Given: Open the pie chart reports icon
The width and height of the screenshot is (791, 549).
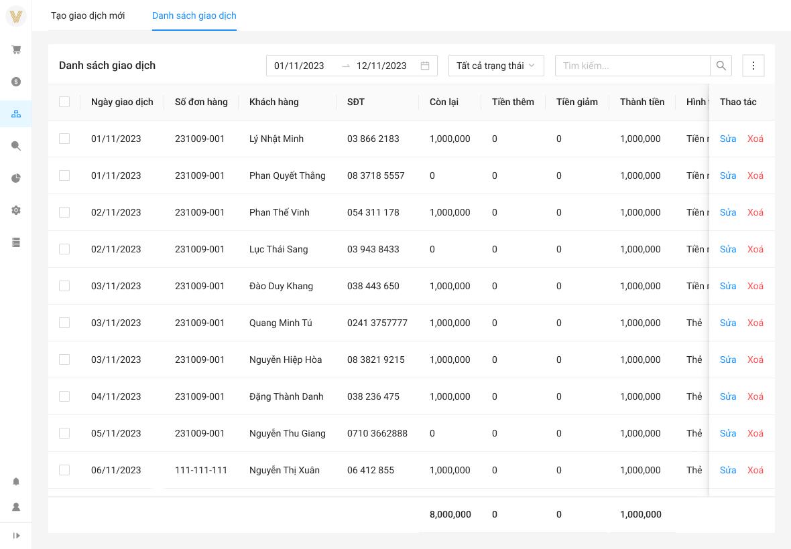Looking at the screenshot, I should pos(16,178).
